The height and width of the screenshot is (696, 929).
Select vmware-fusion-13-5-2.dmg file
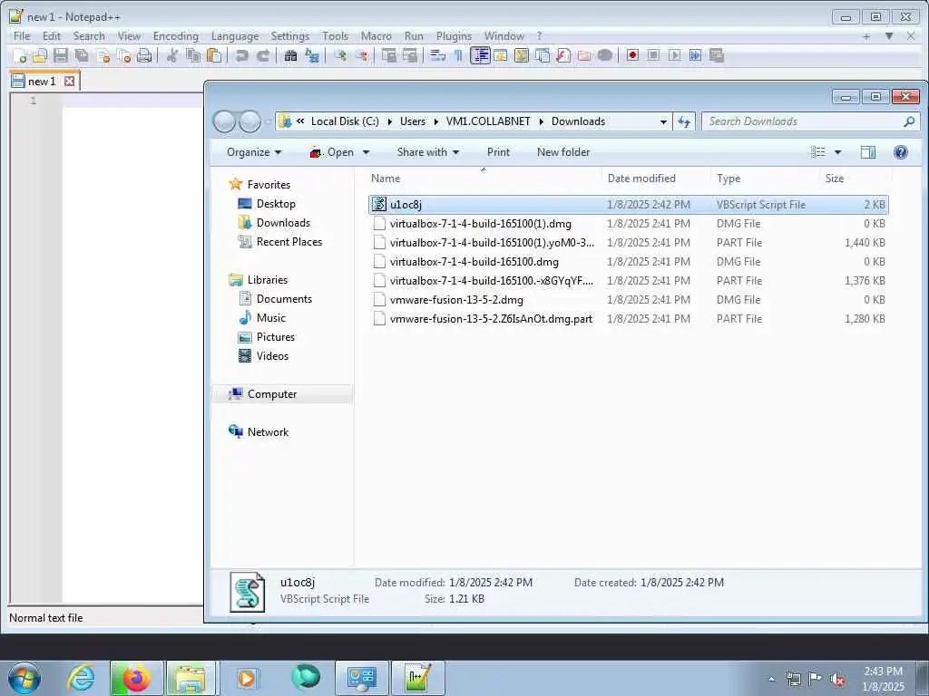coord(628,299)
